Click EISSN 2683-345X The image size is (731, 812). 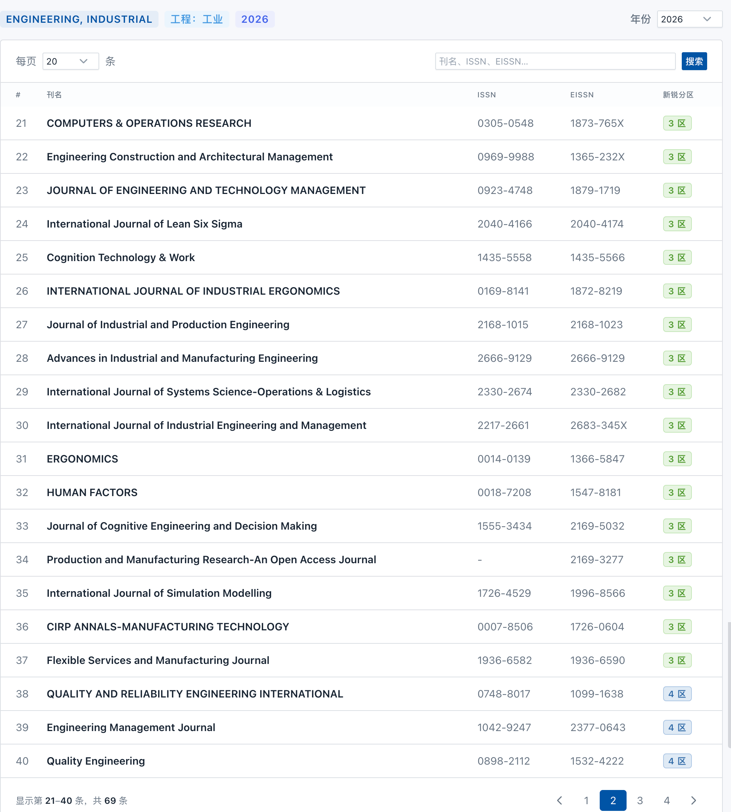pyautogui.click(x=599, y=425)
